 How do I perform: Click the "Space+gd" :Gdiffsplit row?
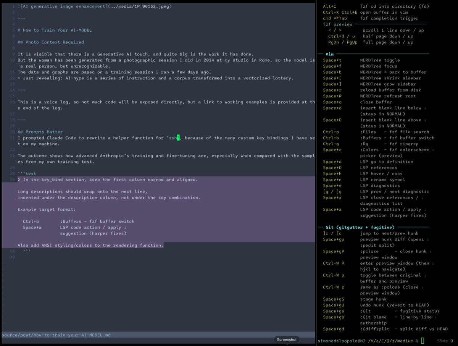coord(385,329)
